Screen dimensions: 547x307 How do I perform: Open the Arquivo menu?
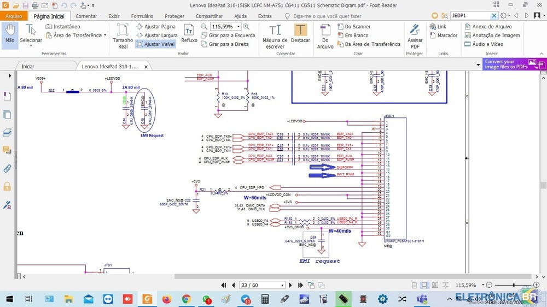[x=14, y=16]
